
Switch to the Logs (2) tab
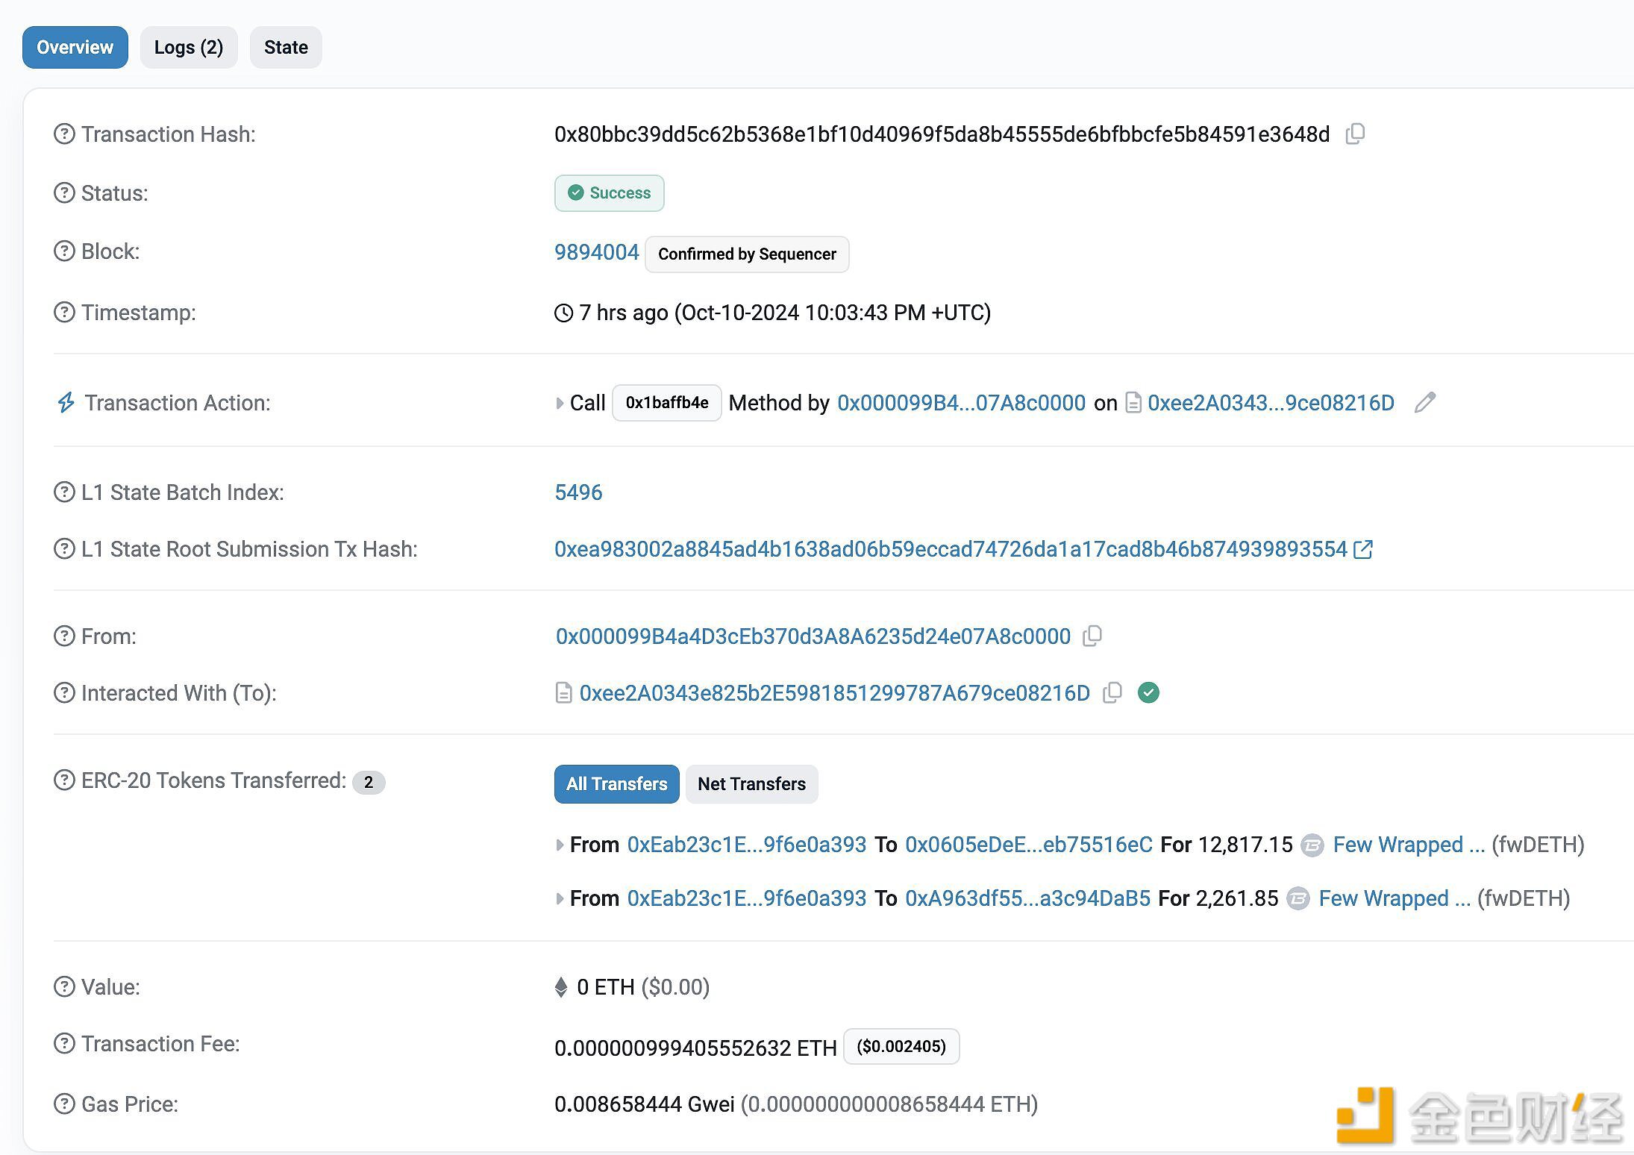pos(189,48)
